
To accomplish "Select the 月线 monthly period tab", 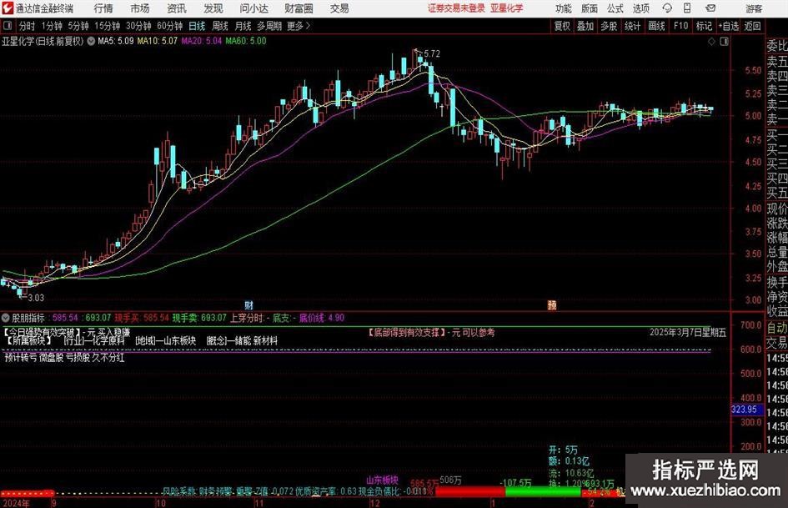I will click(243, 26).
